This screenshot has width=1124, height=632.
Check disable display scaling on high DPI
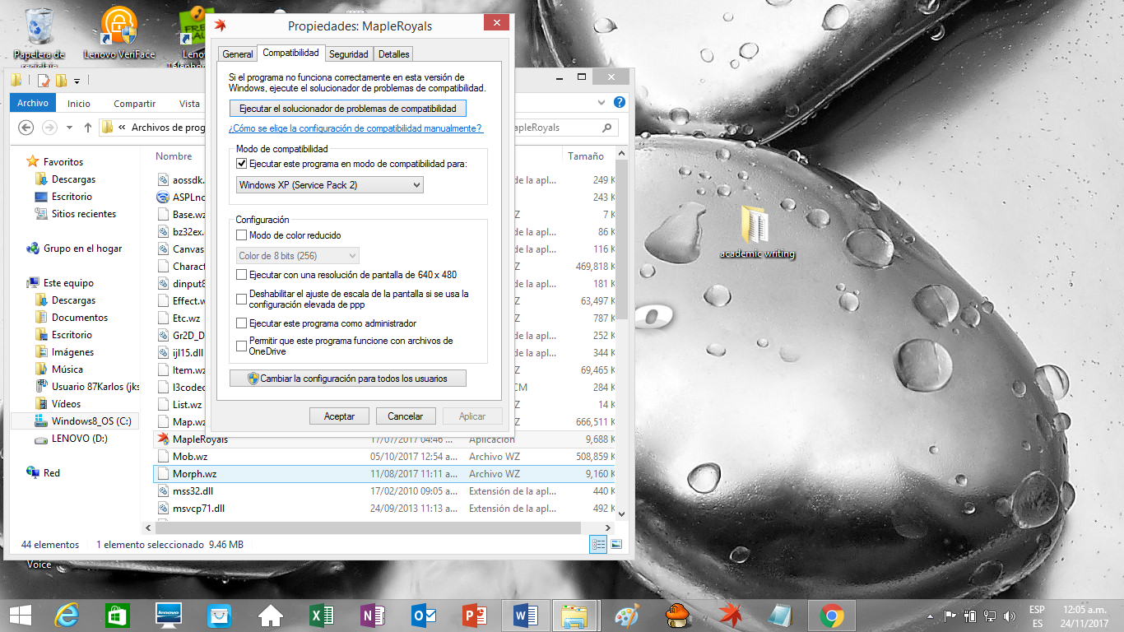[241, 300]
